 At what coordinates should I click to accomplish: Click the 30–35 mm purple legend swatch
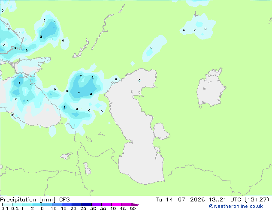pyautogui.click(x=97, y=204)
